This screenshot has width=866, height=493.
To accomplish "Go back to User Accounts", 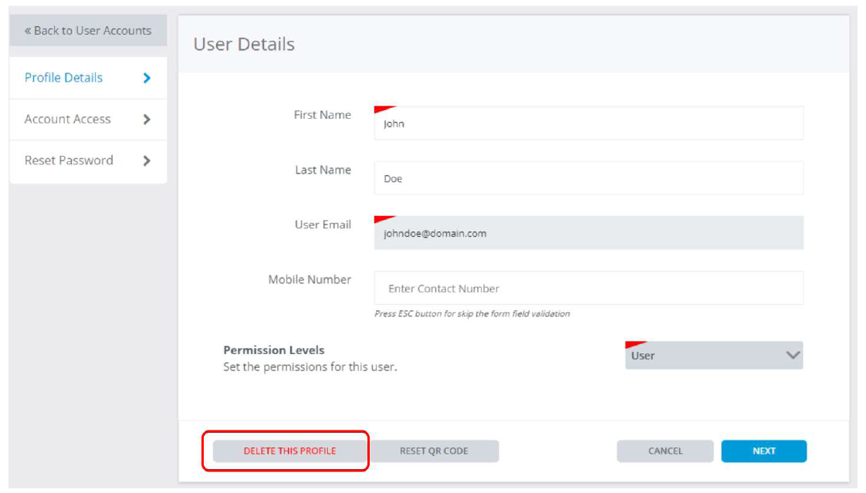I will (x=88, y=30).
